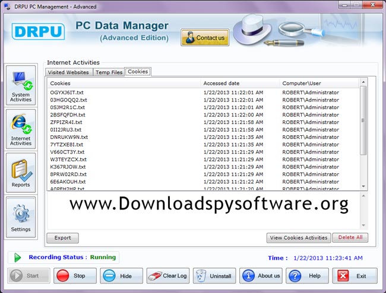Close the DRPU PC Management window
Screen dimensions: 386x293
pos(372,5)
